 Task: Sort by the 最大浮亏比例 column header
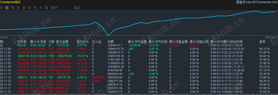click(158, 42)
